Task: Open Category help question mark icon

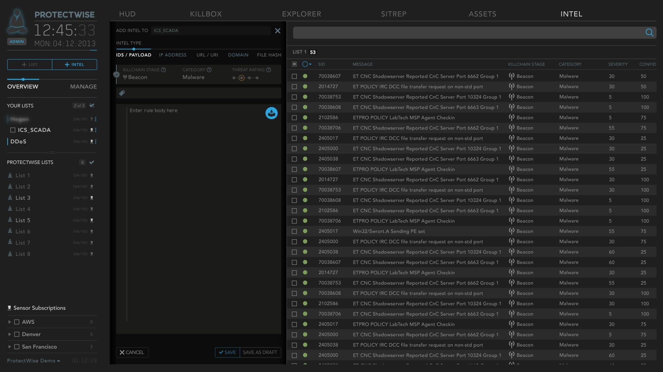Action: pos(209,70)
